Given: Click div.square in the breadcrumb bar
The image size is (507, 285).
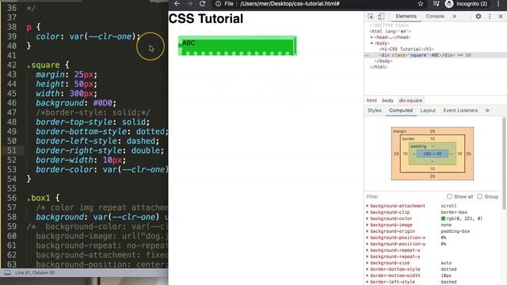Looking at the screenshot, I should tap(410, 101).
